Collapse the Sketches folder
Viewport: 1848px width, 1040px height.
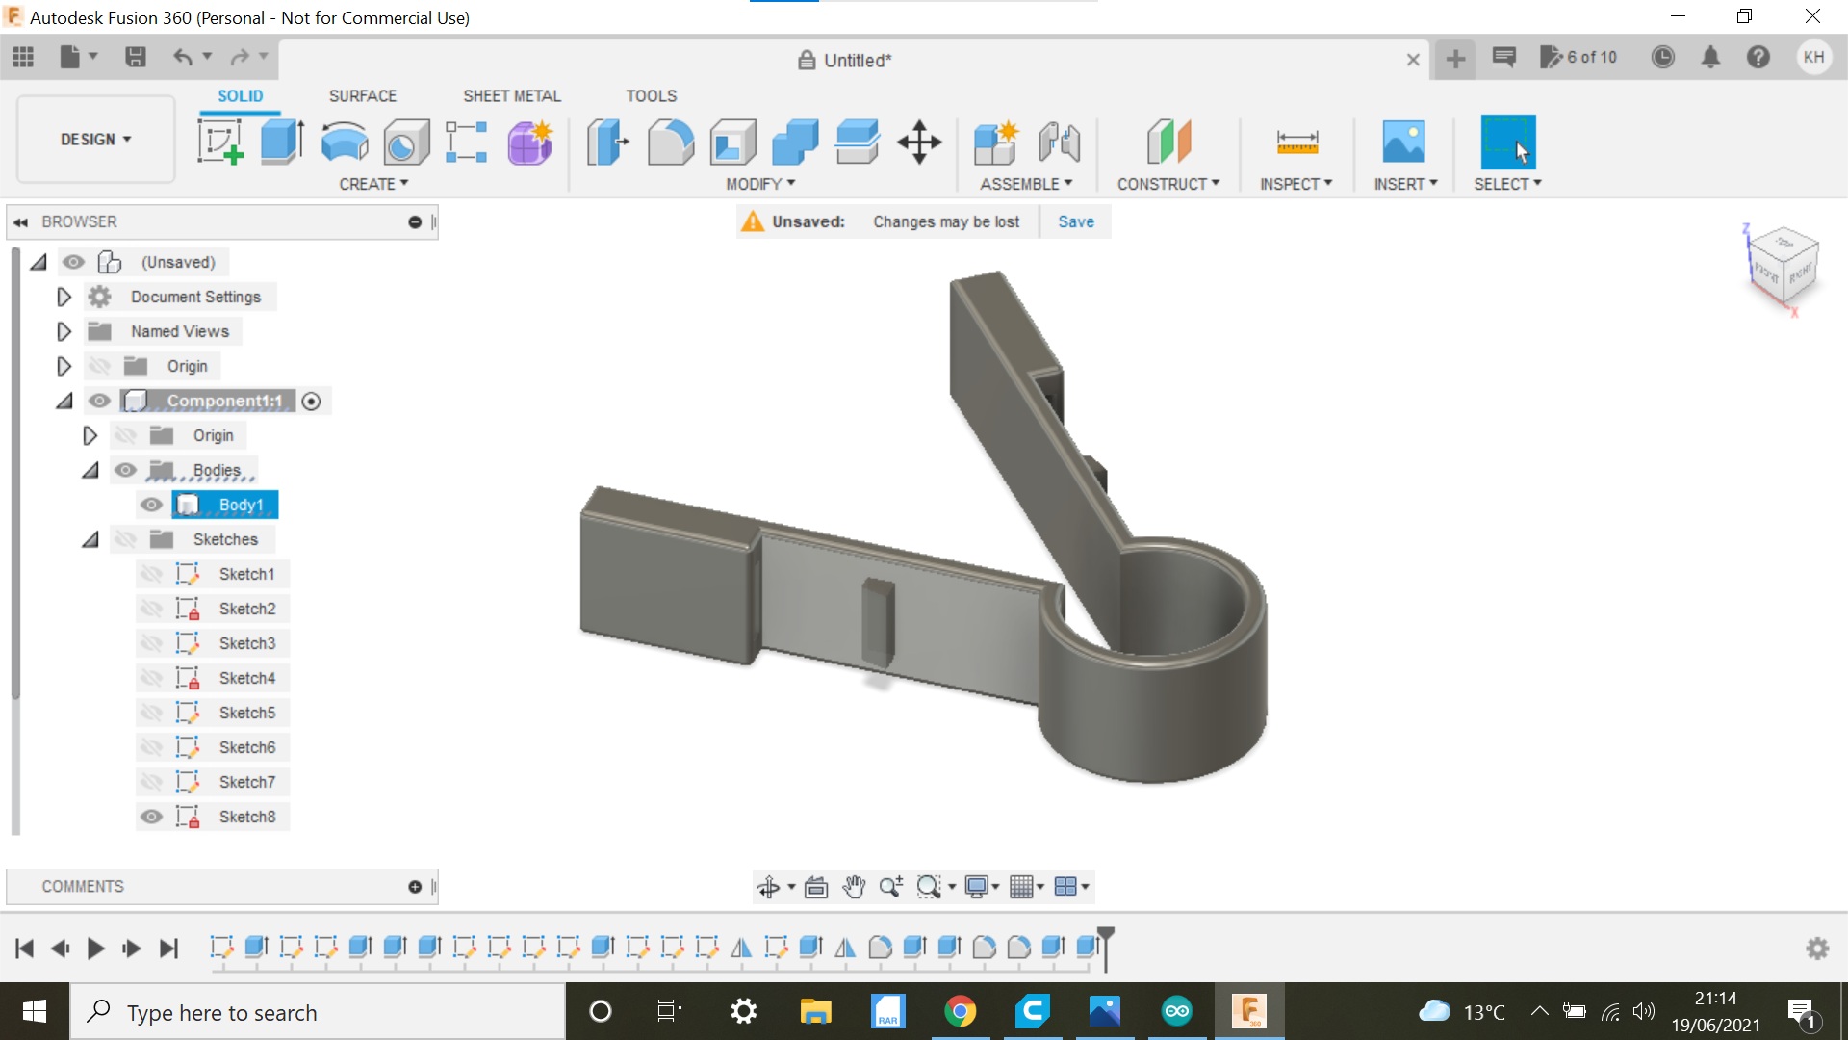point(90,539)
